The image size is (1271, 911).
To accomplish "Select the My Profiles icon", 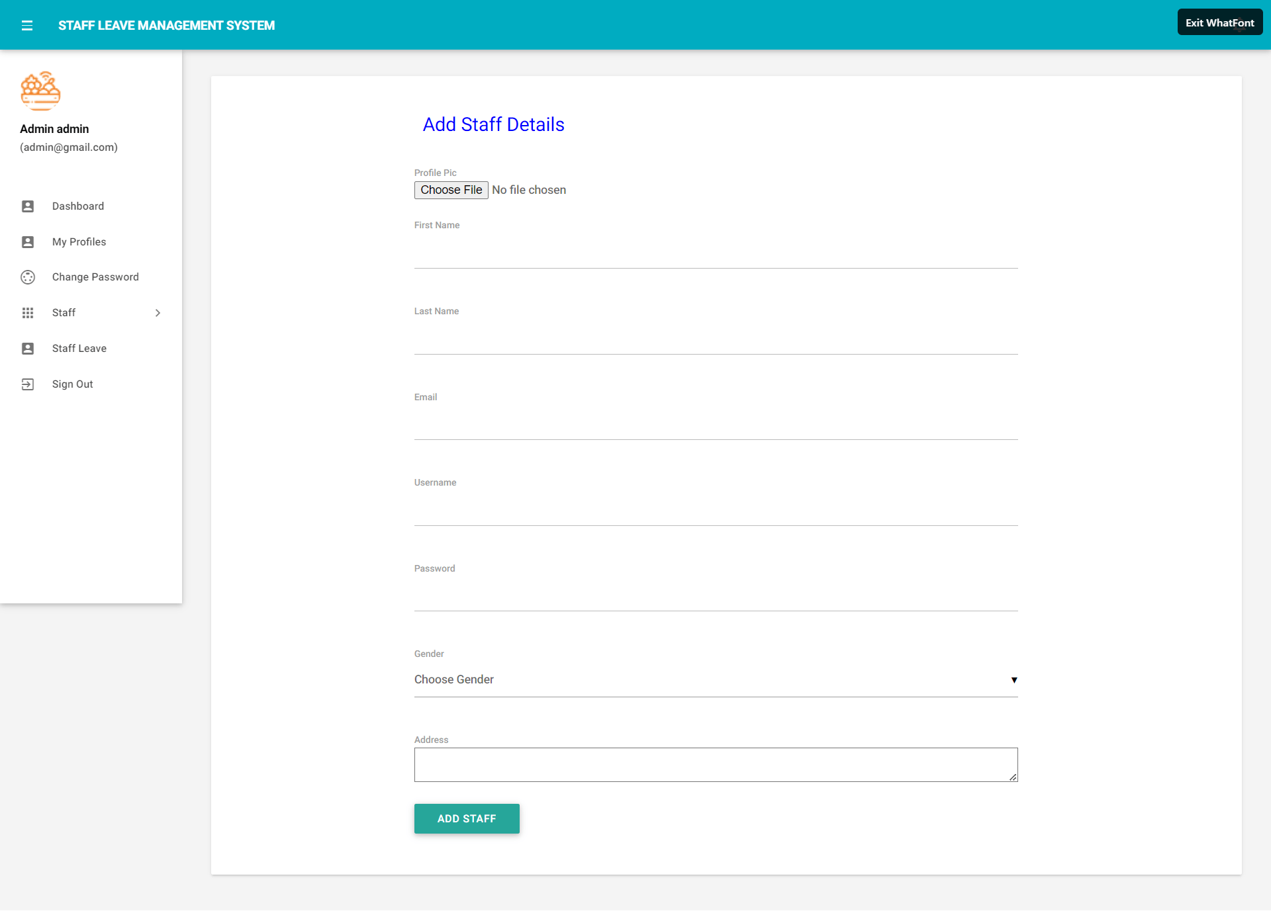I will point(27,241).
